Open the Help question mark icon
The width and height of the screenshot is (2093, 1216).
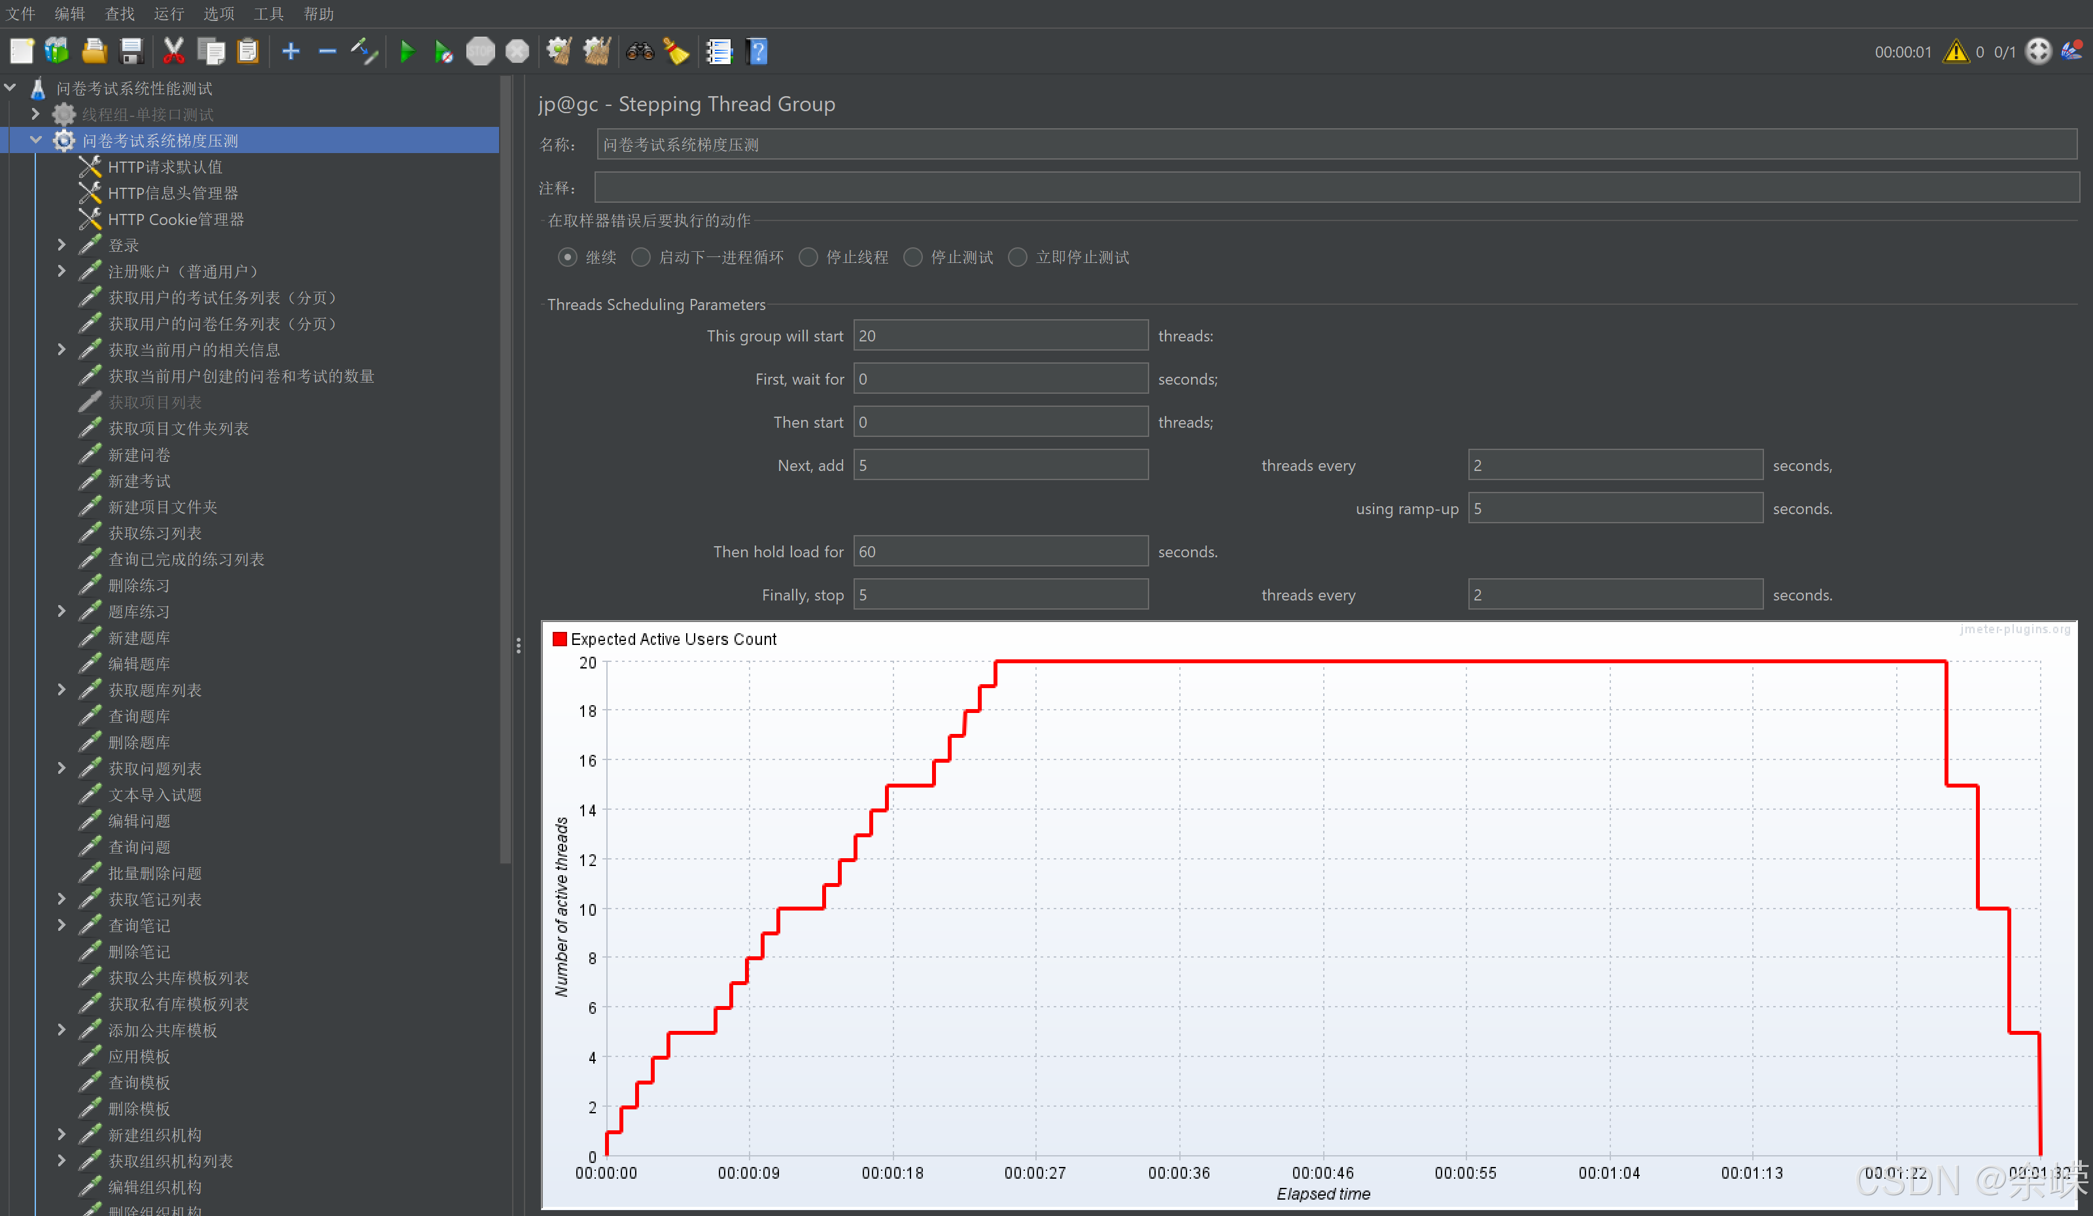(x=757, y=52)
